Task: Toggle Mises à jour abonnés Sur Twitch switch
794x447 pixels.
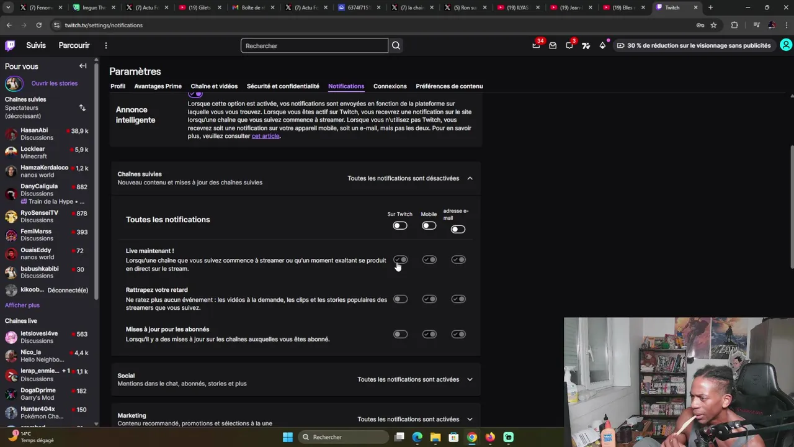Action: point(401,334)
